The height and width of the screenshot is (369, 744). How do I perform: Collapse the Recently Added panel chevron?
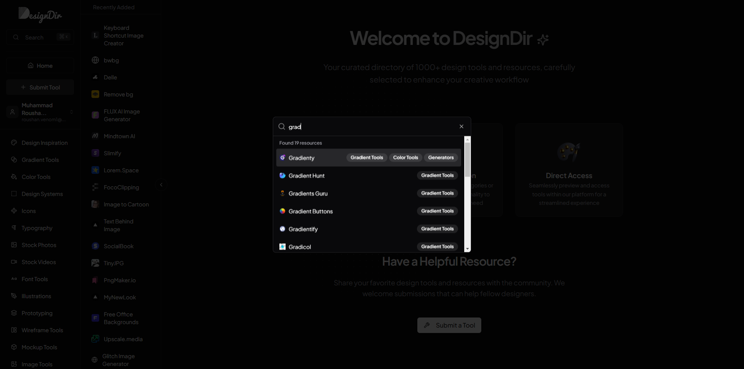click(x=161, y=185)
